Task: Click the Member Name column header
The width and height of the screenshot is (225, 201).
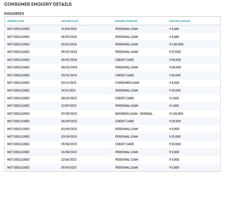Action: (15, 21)
